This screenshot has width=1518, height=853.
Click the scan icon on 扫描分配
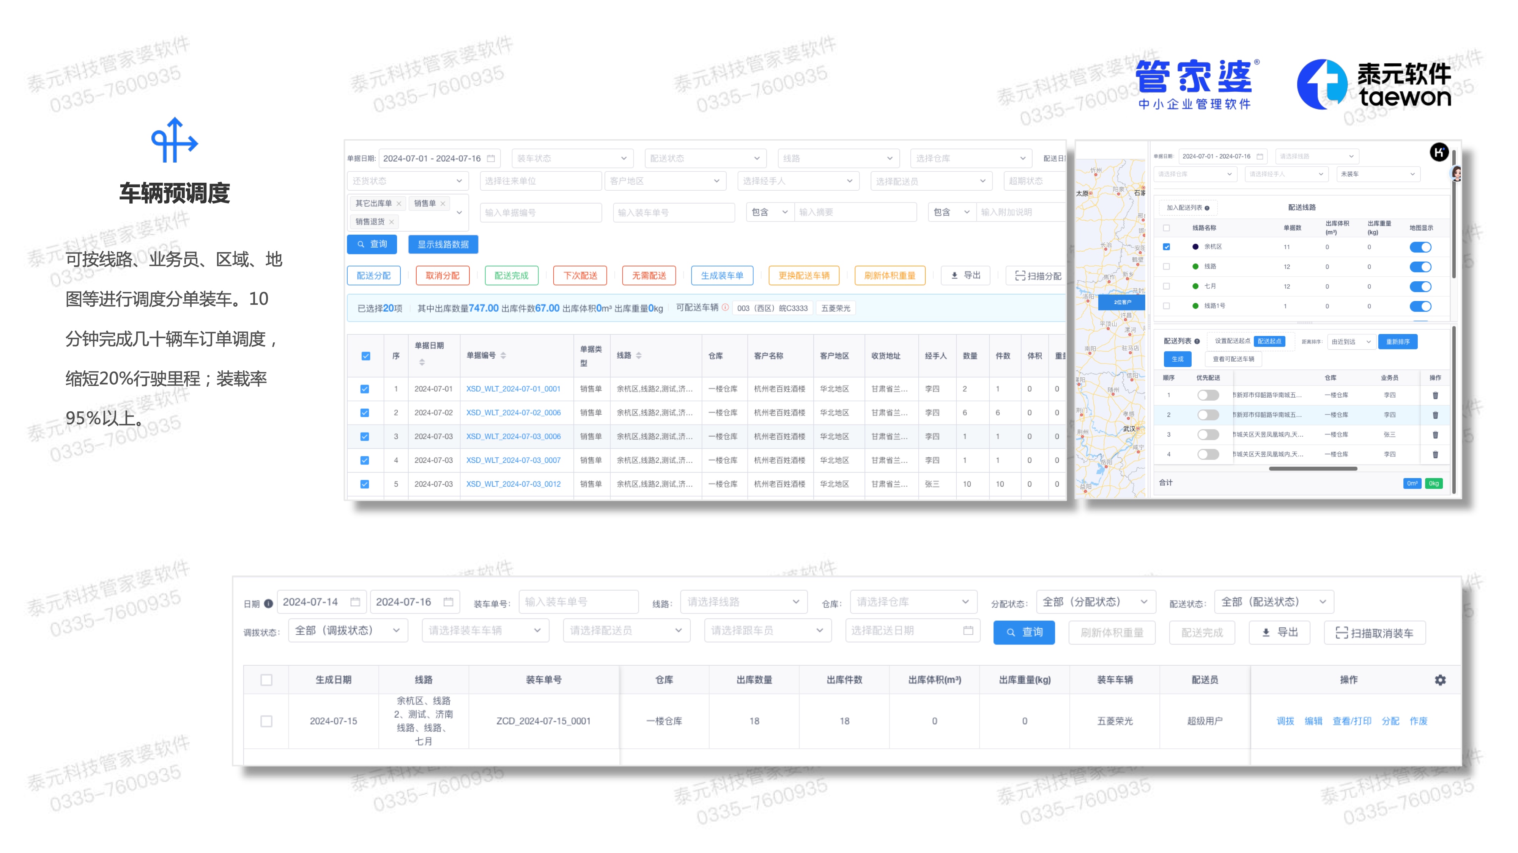[1020, 276]
